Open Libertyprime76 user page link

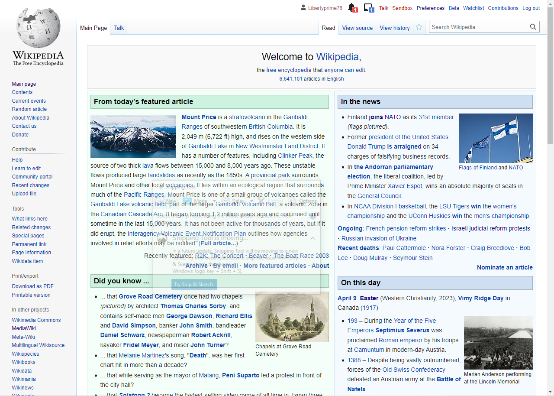click(325, 8)
